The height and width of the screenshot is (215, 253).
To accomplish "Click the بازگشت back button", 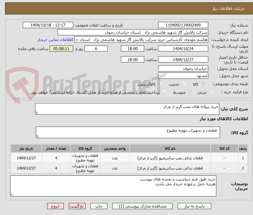I will click(77, 206).
